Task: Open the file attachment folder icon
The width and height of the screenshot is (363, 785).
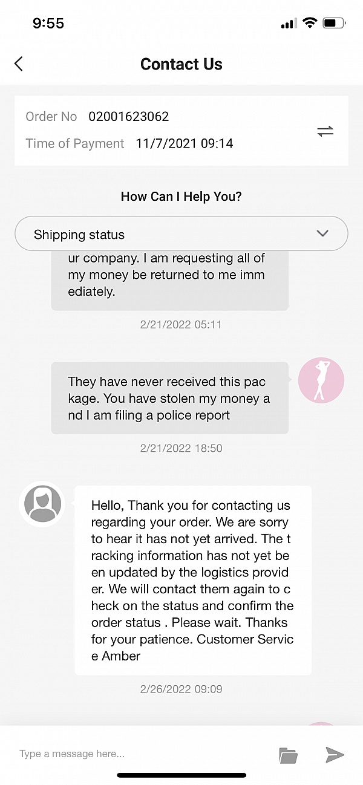Action: click(x=288, y=755)
